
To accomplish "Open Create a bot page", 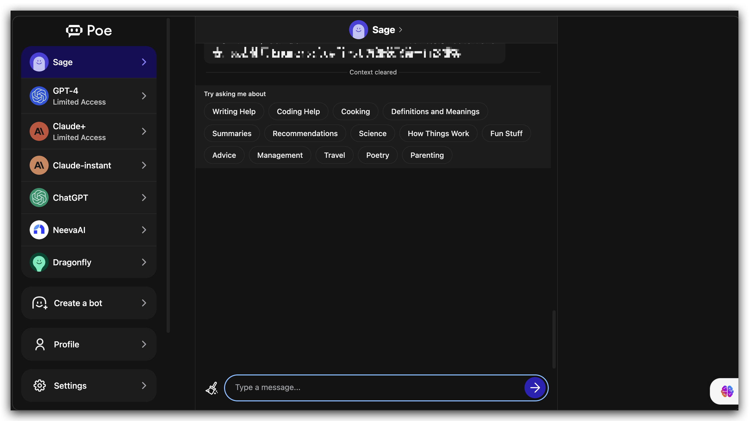I will click(x=89, y=303).
